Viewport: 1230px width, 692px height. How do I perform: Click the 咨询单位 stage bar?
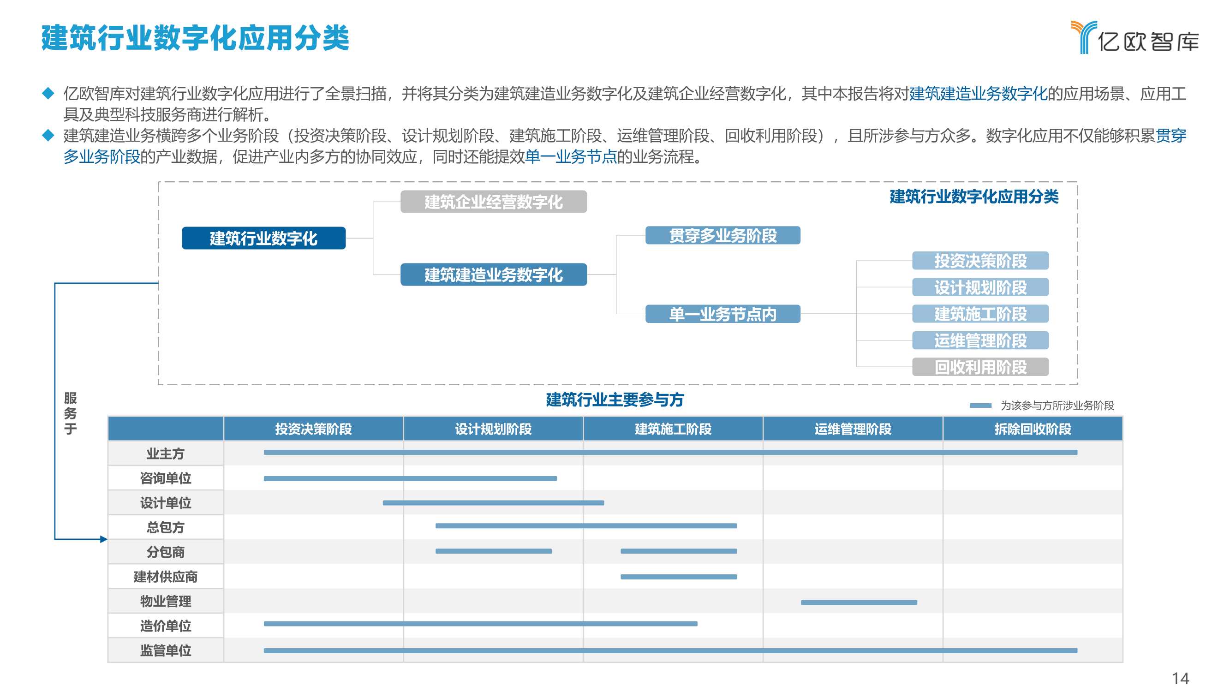tap(410, 478)
